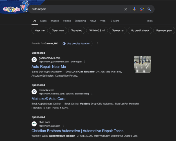
Task: Open ad options dots for goautomedics URL
Action: [x=85, y=62]
